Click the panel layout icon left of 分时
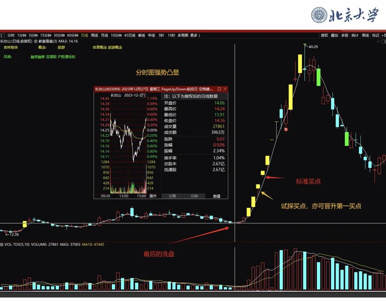 coord(3,35)
